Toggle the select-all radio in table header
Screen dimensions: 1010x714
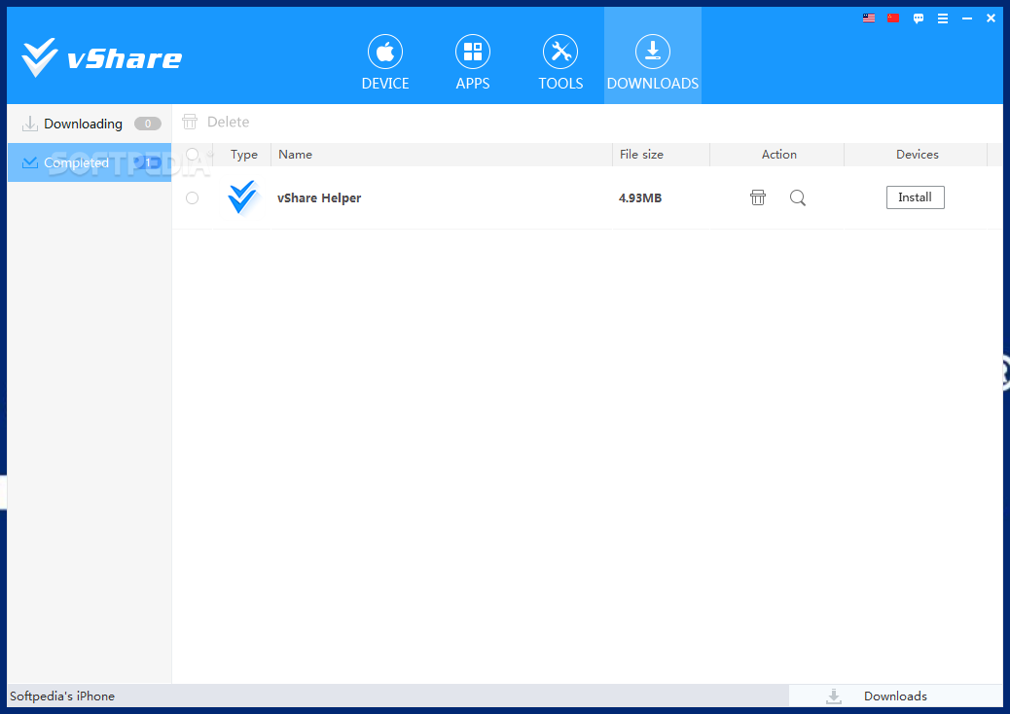(192, 154)
